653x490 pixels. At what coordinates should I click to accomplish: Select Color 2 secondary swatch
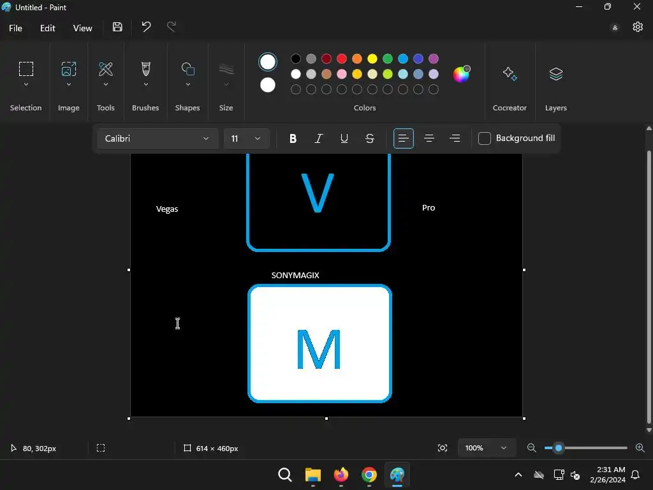pos(268,85)
